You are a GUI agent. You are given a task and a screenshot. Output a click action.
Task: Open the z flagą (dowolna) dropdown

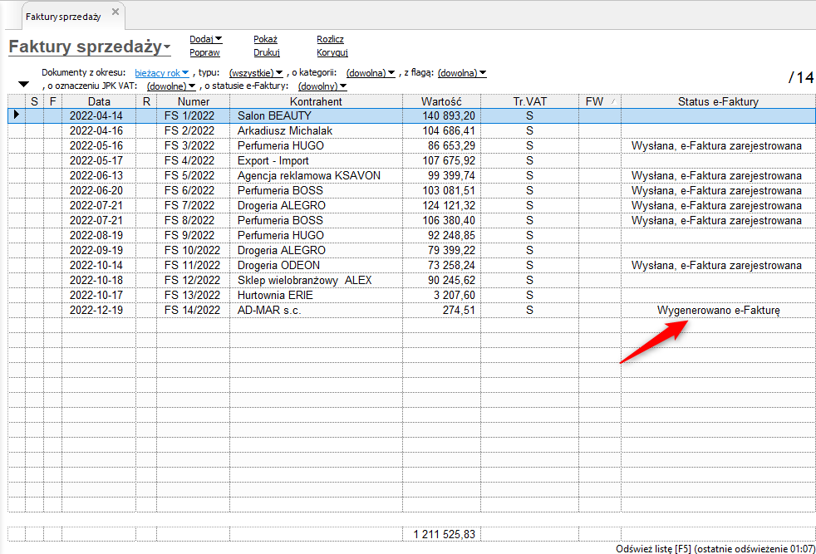coord(462,73)
